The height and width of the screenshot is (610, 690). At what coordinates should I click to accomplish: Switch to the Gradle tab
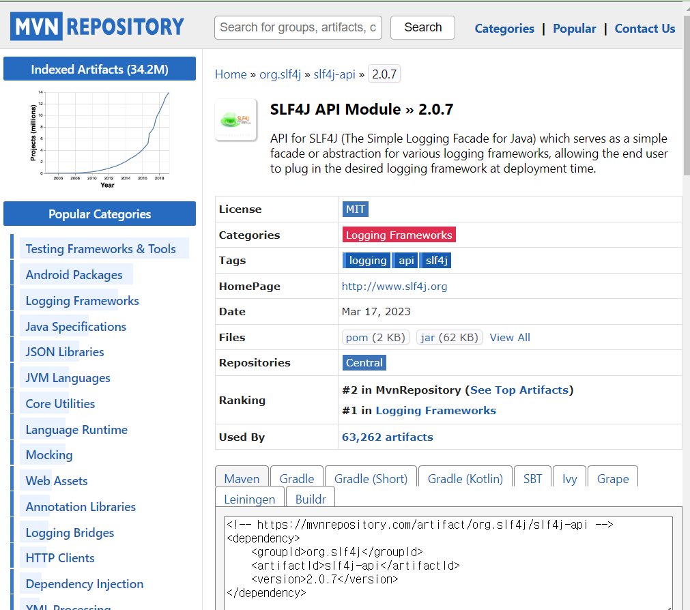tap(297, 478)
